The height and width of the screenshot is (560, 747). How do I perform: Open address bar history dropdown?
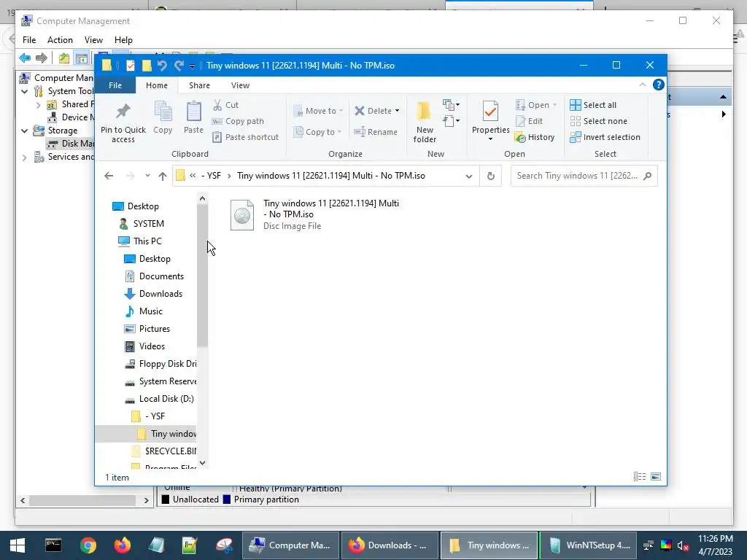pyautogui.click(x=469, y=176)
